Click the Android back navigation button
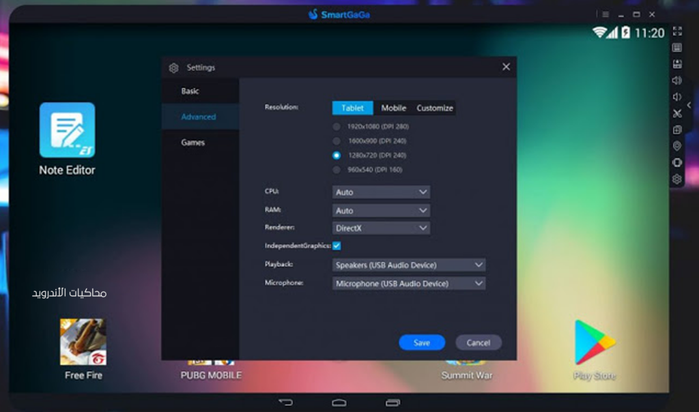Image resolution: width=699 pixels, height=412 pixels. (x=286, y=402)
